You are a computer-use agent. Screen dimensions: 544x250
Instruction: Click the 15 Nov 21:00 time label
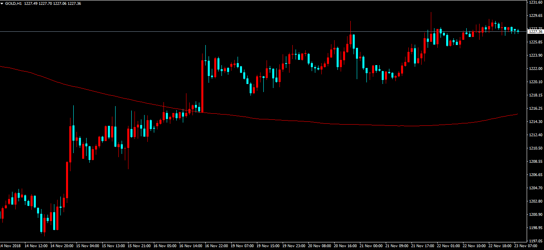pyautogui.click(x=139, y=246)
